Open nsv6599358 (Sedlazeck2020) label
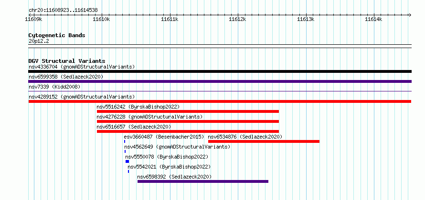The width and height of the screenshot is (425, 200). (x=66, y=77)
